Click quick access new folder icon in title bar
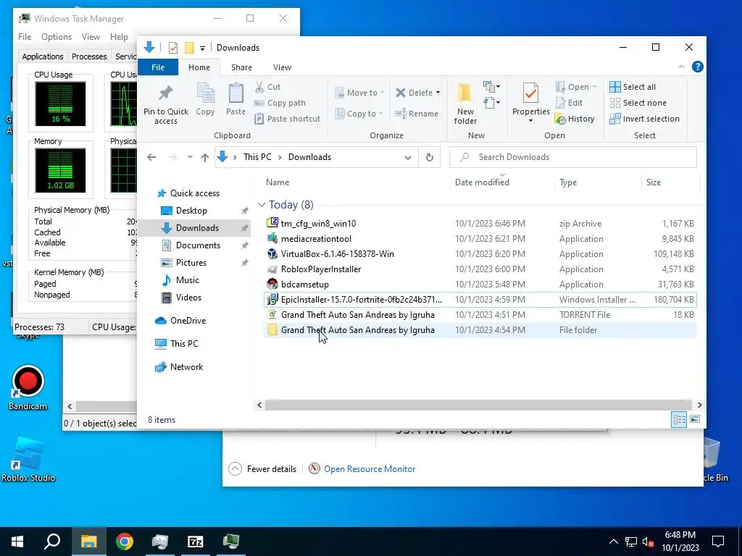Image resolution: width=742 pixels, height=556 pixels. pyautogui.click(x=189, y=48)
